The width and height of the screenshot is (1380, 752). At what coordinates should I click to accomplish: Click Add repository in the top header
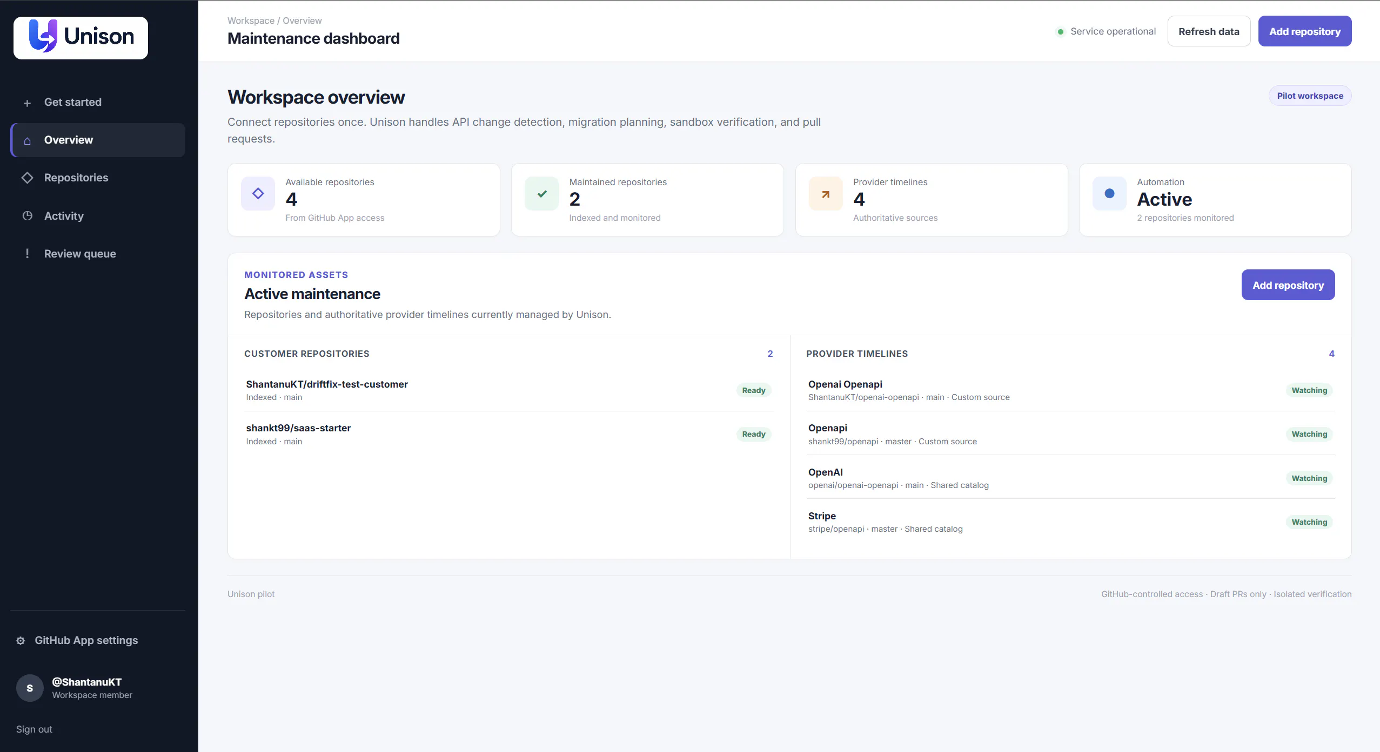1305,31
